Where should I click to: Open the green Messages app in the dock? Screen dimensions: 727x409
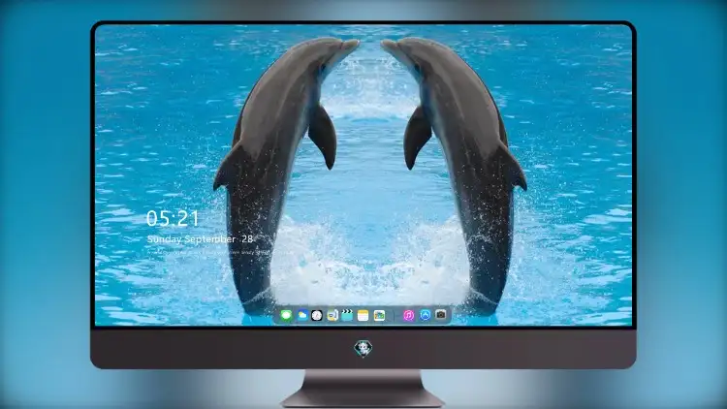click(x=287, y=315)
